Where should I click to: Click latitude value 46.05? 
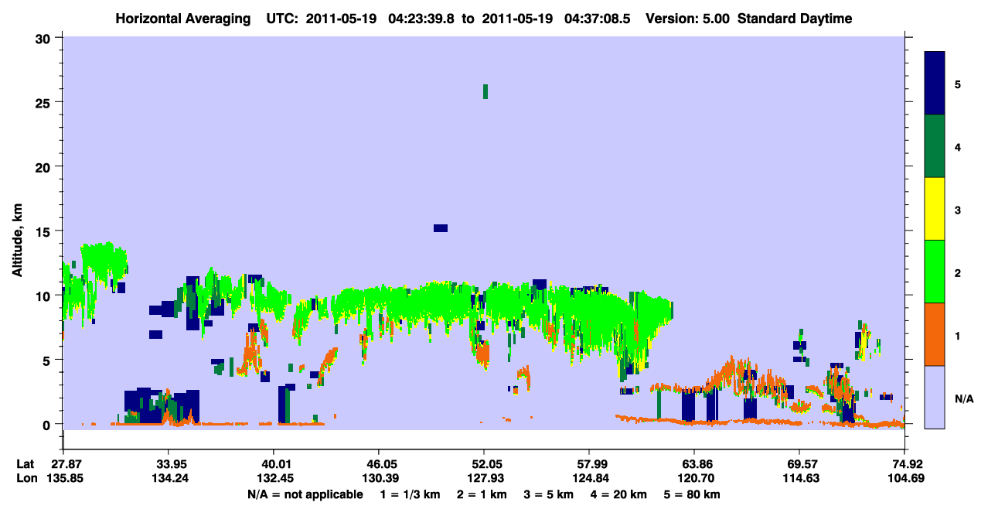coord(378,464)
